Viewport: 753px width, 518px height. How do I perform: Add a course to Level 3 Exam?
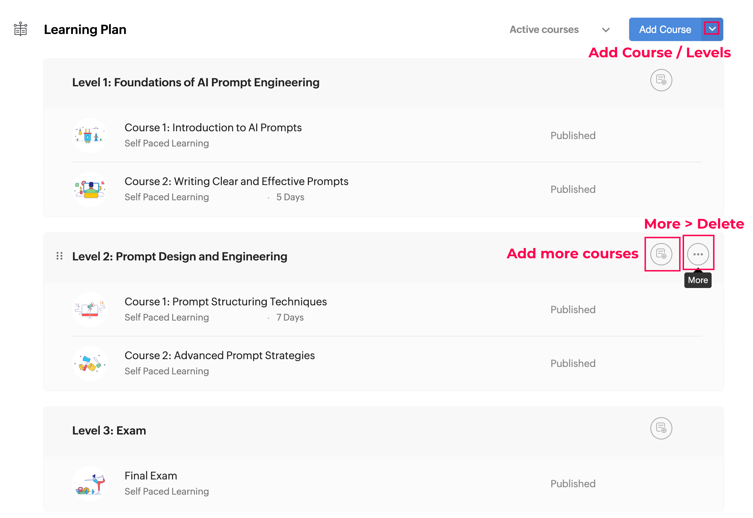(x=661, y=428)
